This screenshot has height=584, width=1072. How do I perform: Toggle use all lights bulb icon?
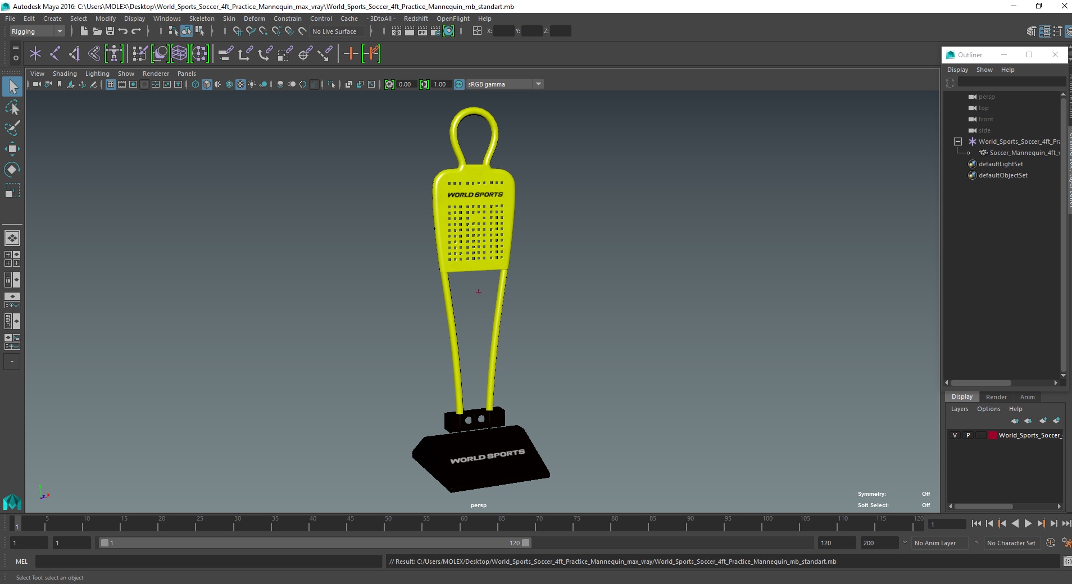point(252,84)
